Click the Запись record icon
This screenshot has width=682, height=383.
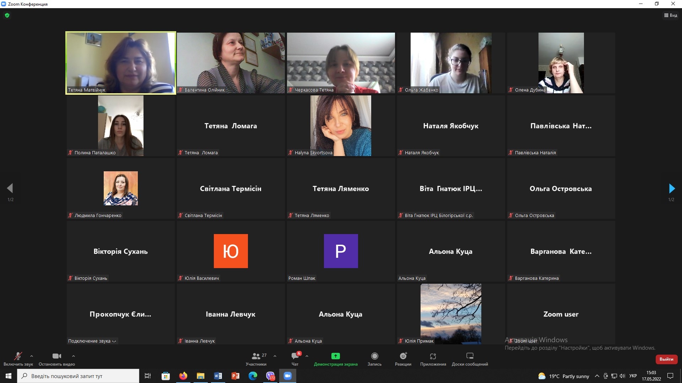374,356
